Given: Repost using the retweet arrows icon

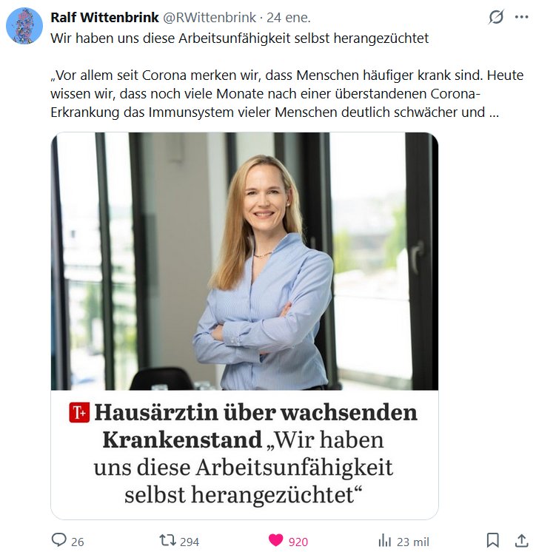Looking at the screenshot, I should click(x=167, y=540).
